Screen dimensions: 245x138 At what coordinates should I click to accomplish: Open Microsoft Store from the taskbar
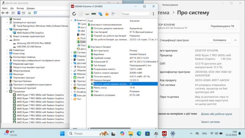pos(147,133)
